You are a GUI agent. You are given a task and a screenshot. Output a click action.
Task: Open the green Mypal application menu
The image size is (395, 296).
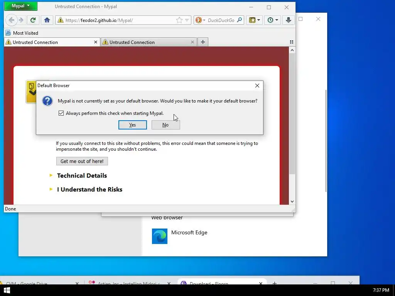tap(21, 6)
